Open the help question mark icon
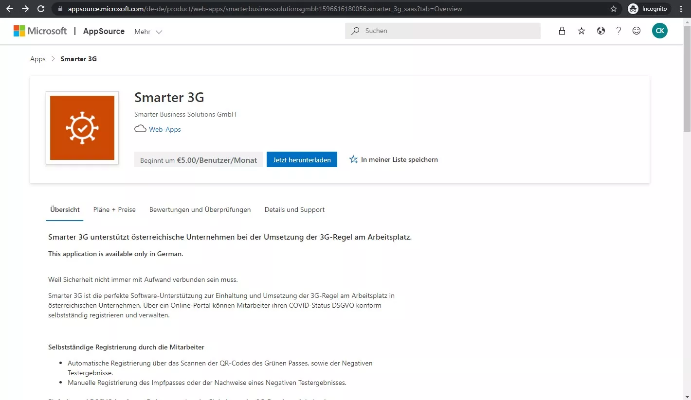691x400 pixels. [x=618, y=31]
